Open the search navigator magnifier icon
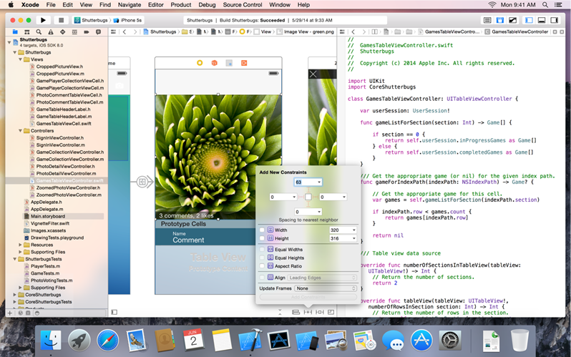This screenshot has width=571, height=357. tap(38, 32)
